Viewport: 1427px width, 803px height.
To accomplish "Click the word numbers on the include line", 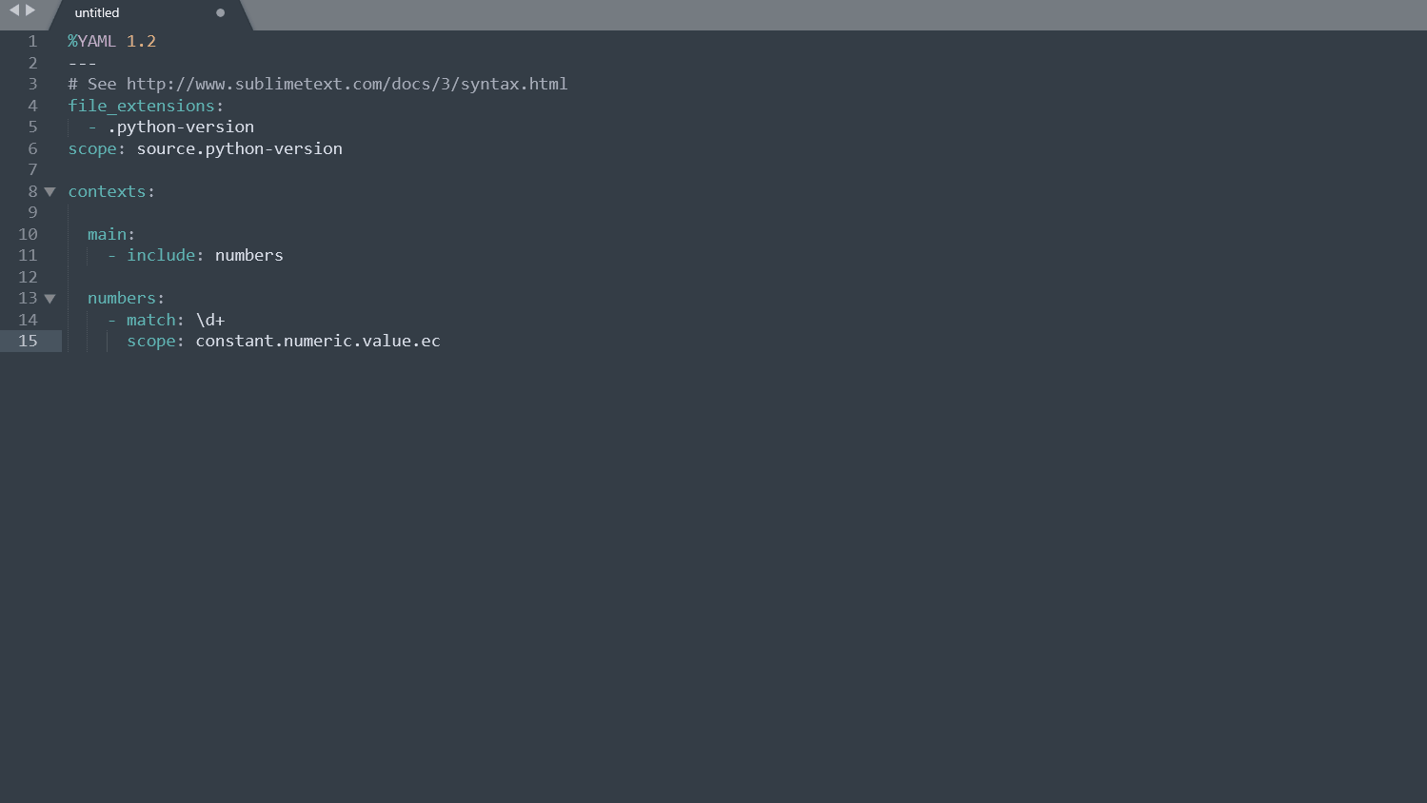I will pyautogui.click(x=248, y=255).
